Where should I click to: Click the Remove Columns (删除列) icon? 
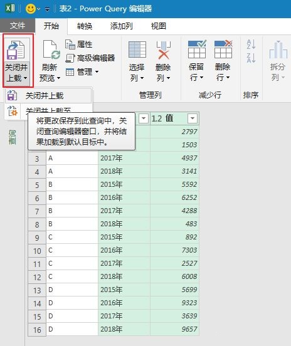coord(164,50)
